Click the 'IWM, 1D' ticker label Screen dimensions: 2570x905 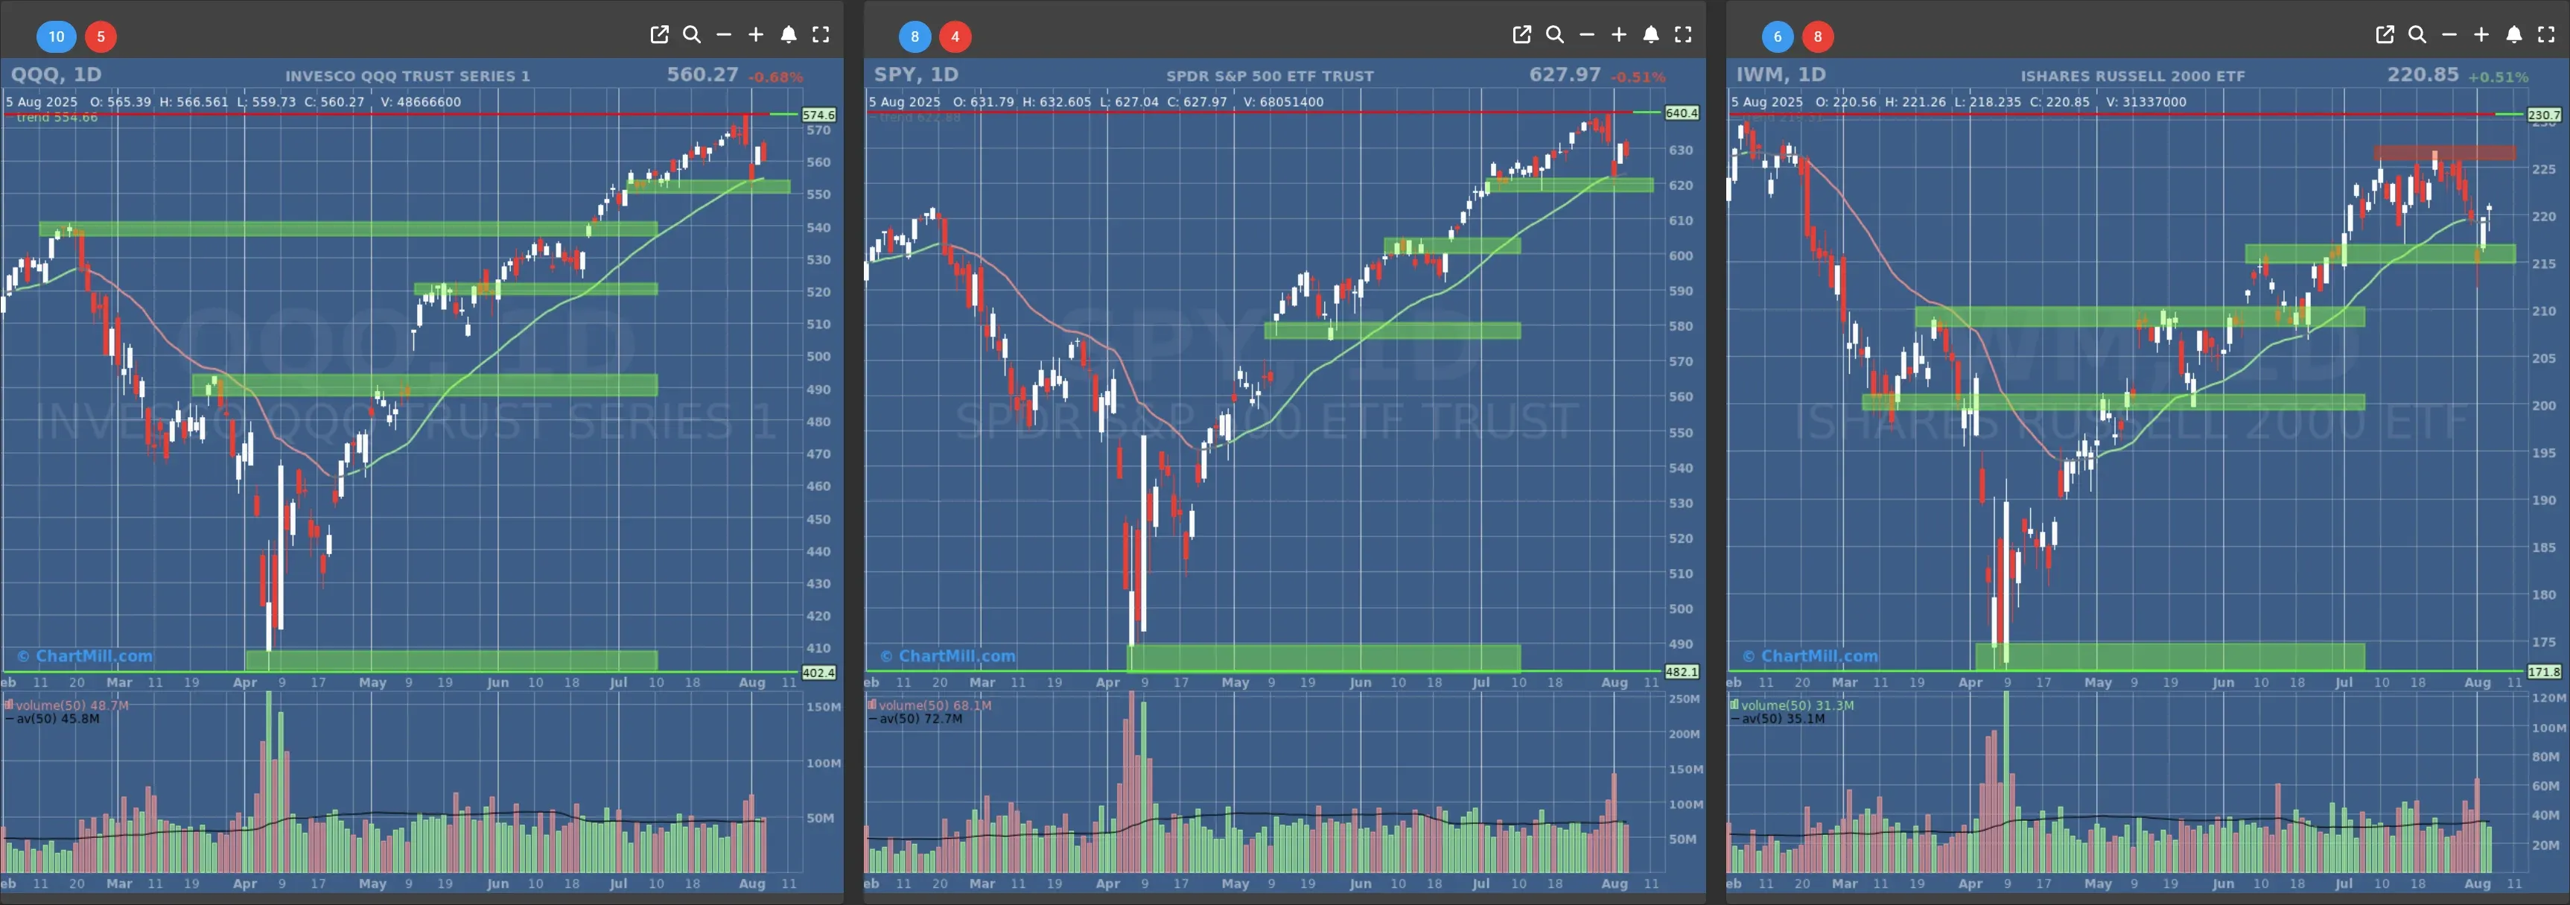coord(1781,74)
